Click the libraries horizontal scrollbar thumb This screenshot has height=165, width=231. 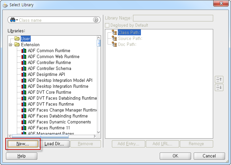point(40,136)
